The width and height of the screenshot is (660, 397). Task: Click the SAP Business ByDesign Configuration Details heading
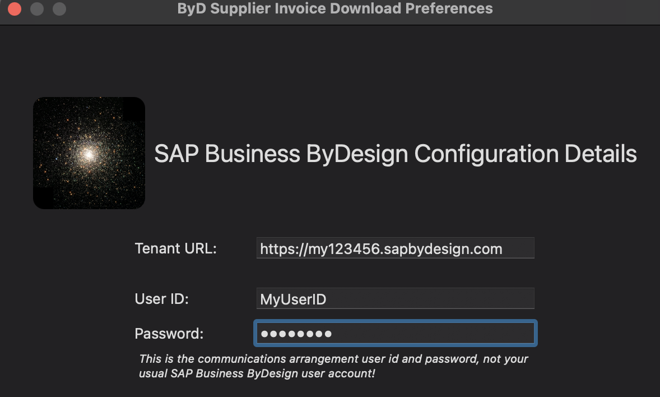pos(396,154)
